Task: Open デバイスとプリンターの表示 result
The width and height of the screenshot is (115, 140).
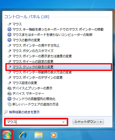Action: [32, 88]
